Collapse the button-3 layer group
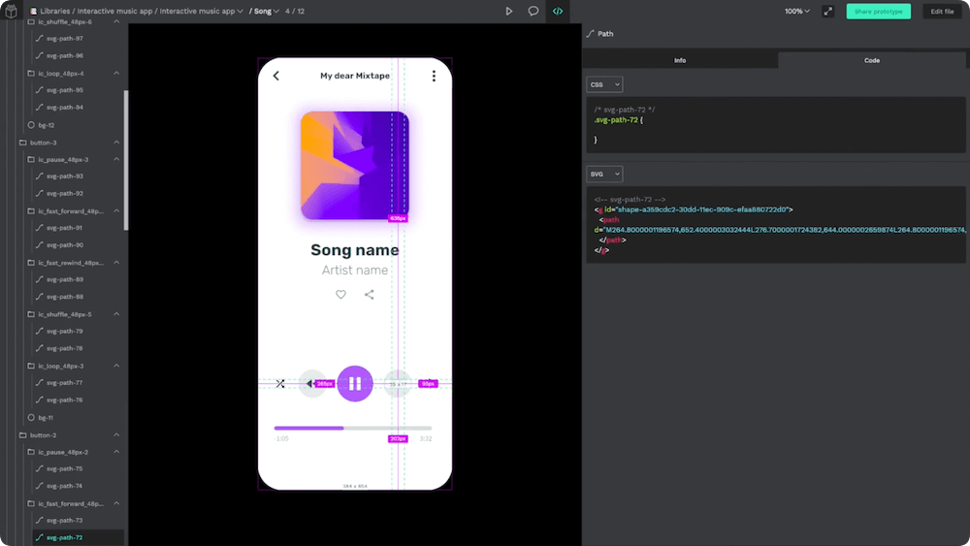Screen dimensions: 970x546 click(x=116, y=143)
